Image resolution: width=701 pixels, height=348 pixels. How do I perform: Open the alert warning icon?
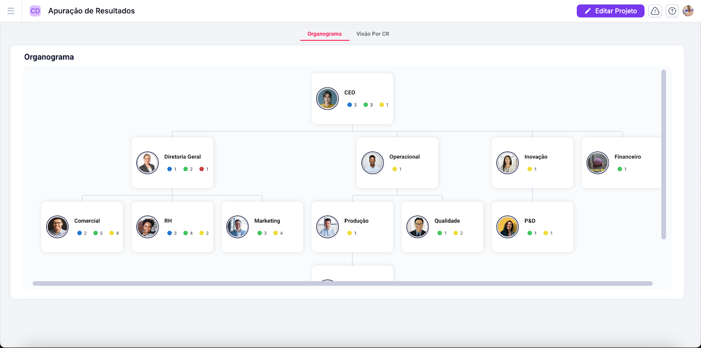click(655, 11)
